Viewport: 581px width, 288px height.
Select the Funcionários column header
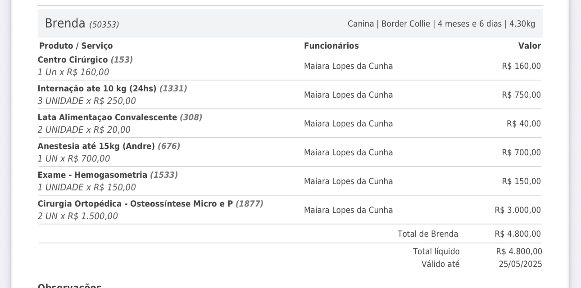click(331, 46)
